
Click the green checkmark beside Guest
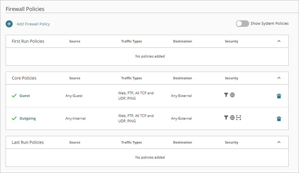click(x=14, y=96)
